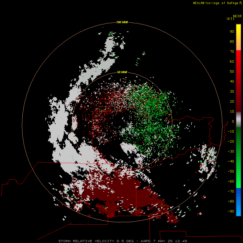Select the 50 NMI range ring label
This screenshot has height=243, width=243.
122,72
